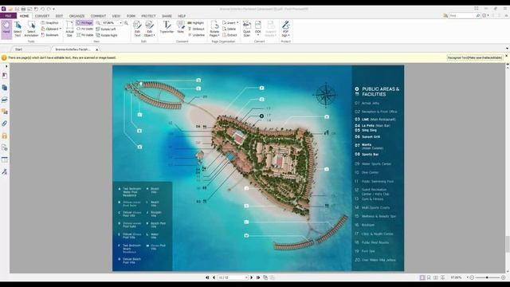
Task: Open the HELP ribbon tab
Action: coord(182,16)
